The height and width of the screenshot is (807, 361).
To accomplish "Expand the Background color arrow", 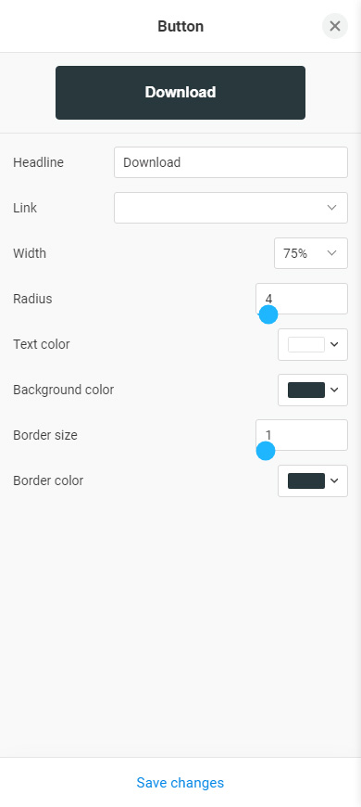I will tap(334, 391).
